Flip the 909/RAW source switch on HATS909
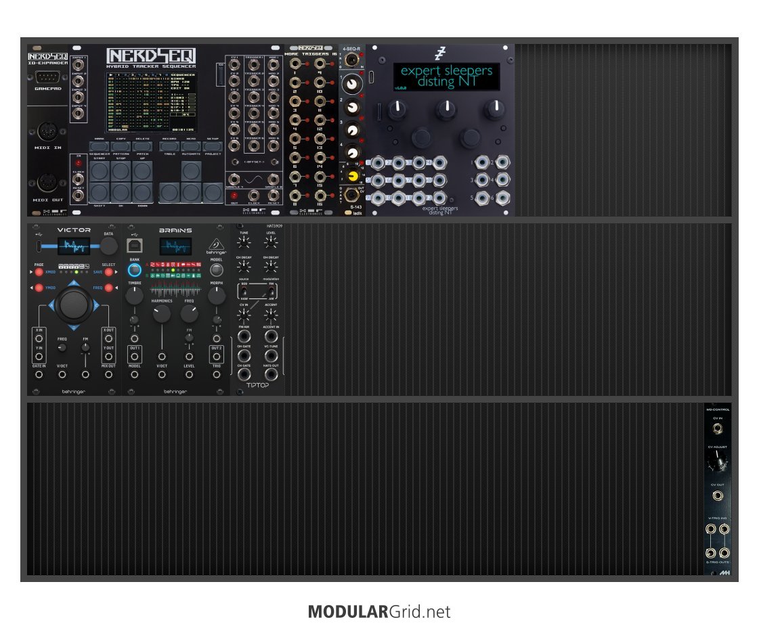This screenshot has width=759, height=626. point(244,291)
